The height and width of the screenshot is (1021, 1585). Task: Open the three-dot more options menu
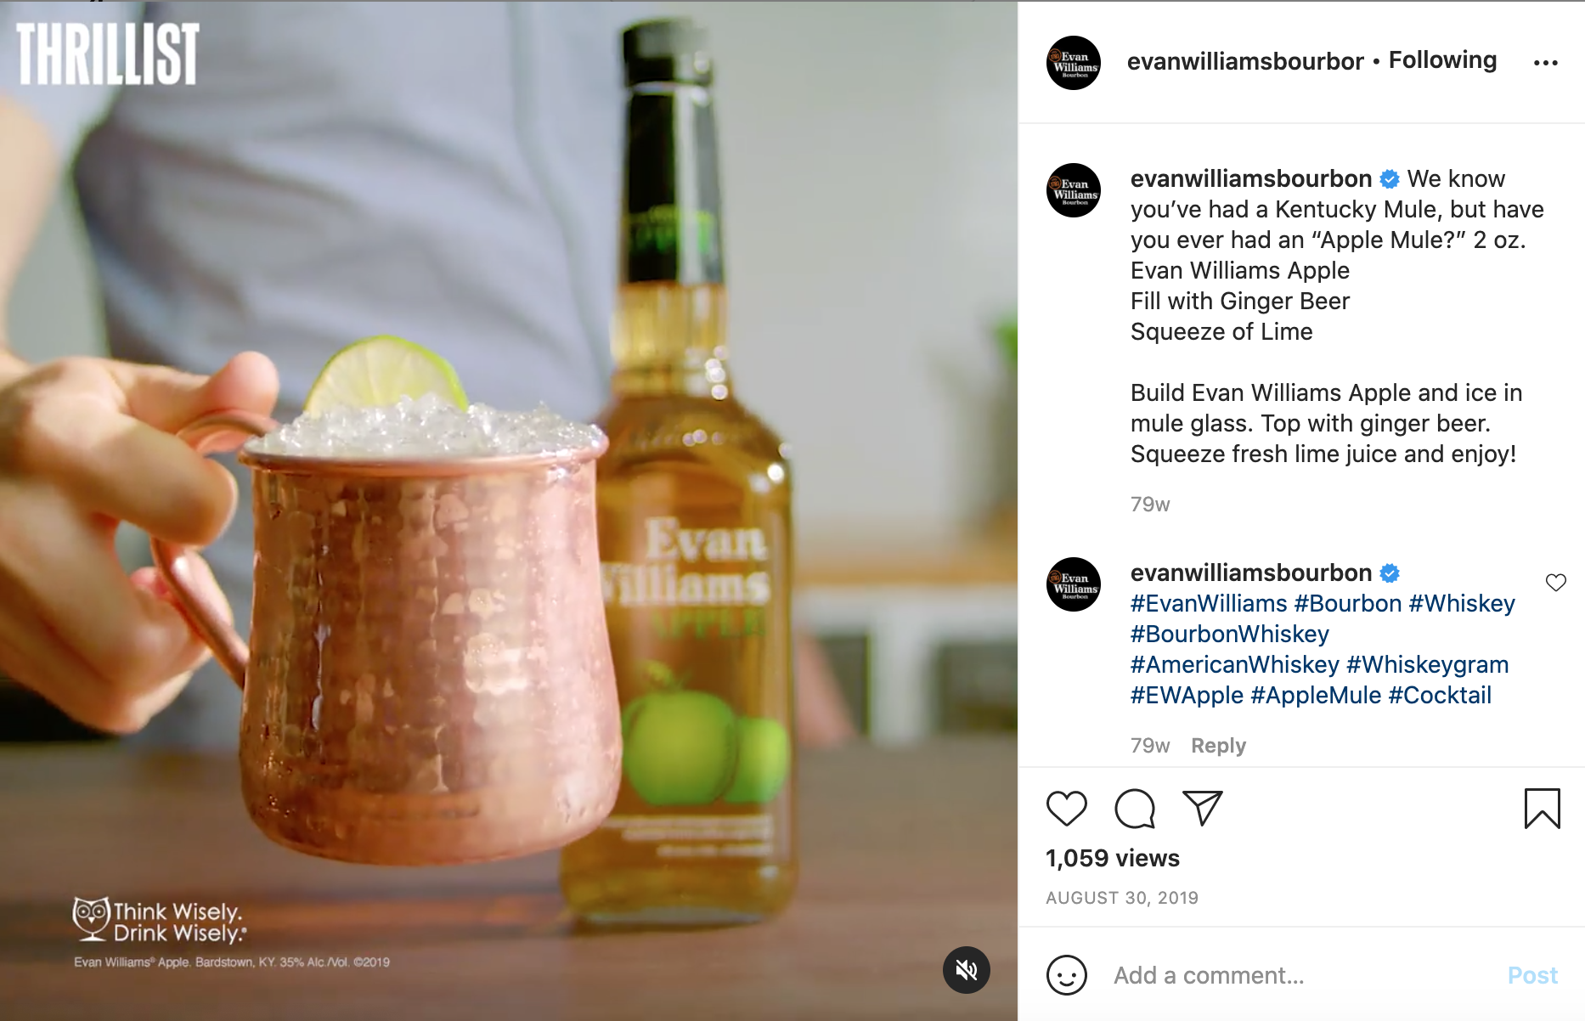[1546, 62]
